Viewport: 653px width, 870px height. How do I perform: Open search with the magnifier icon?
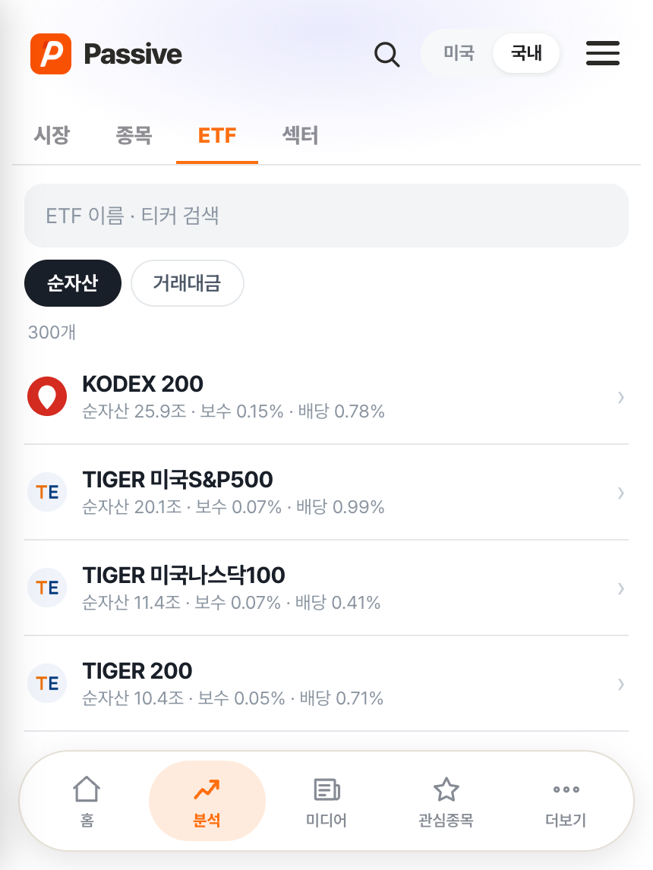[x=386, y=55]
